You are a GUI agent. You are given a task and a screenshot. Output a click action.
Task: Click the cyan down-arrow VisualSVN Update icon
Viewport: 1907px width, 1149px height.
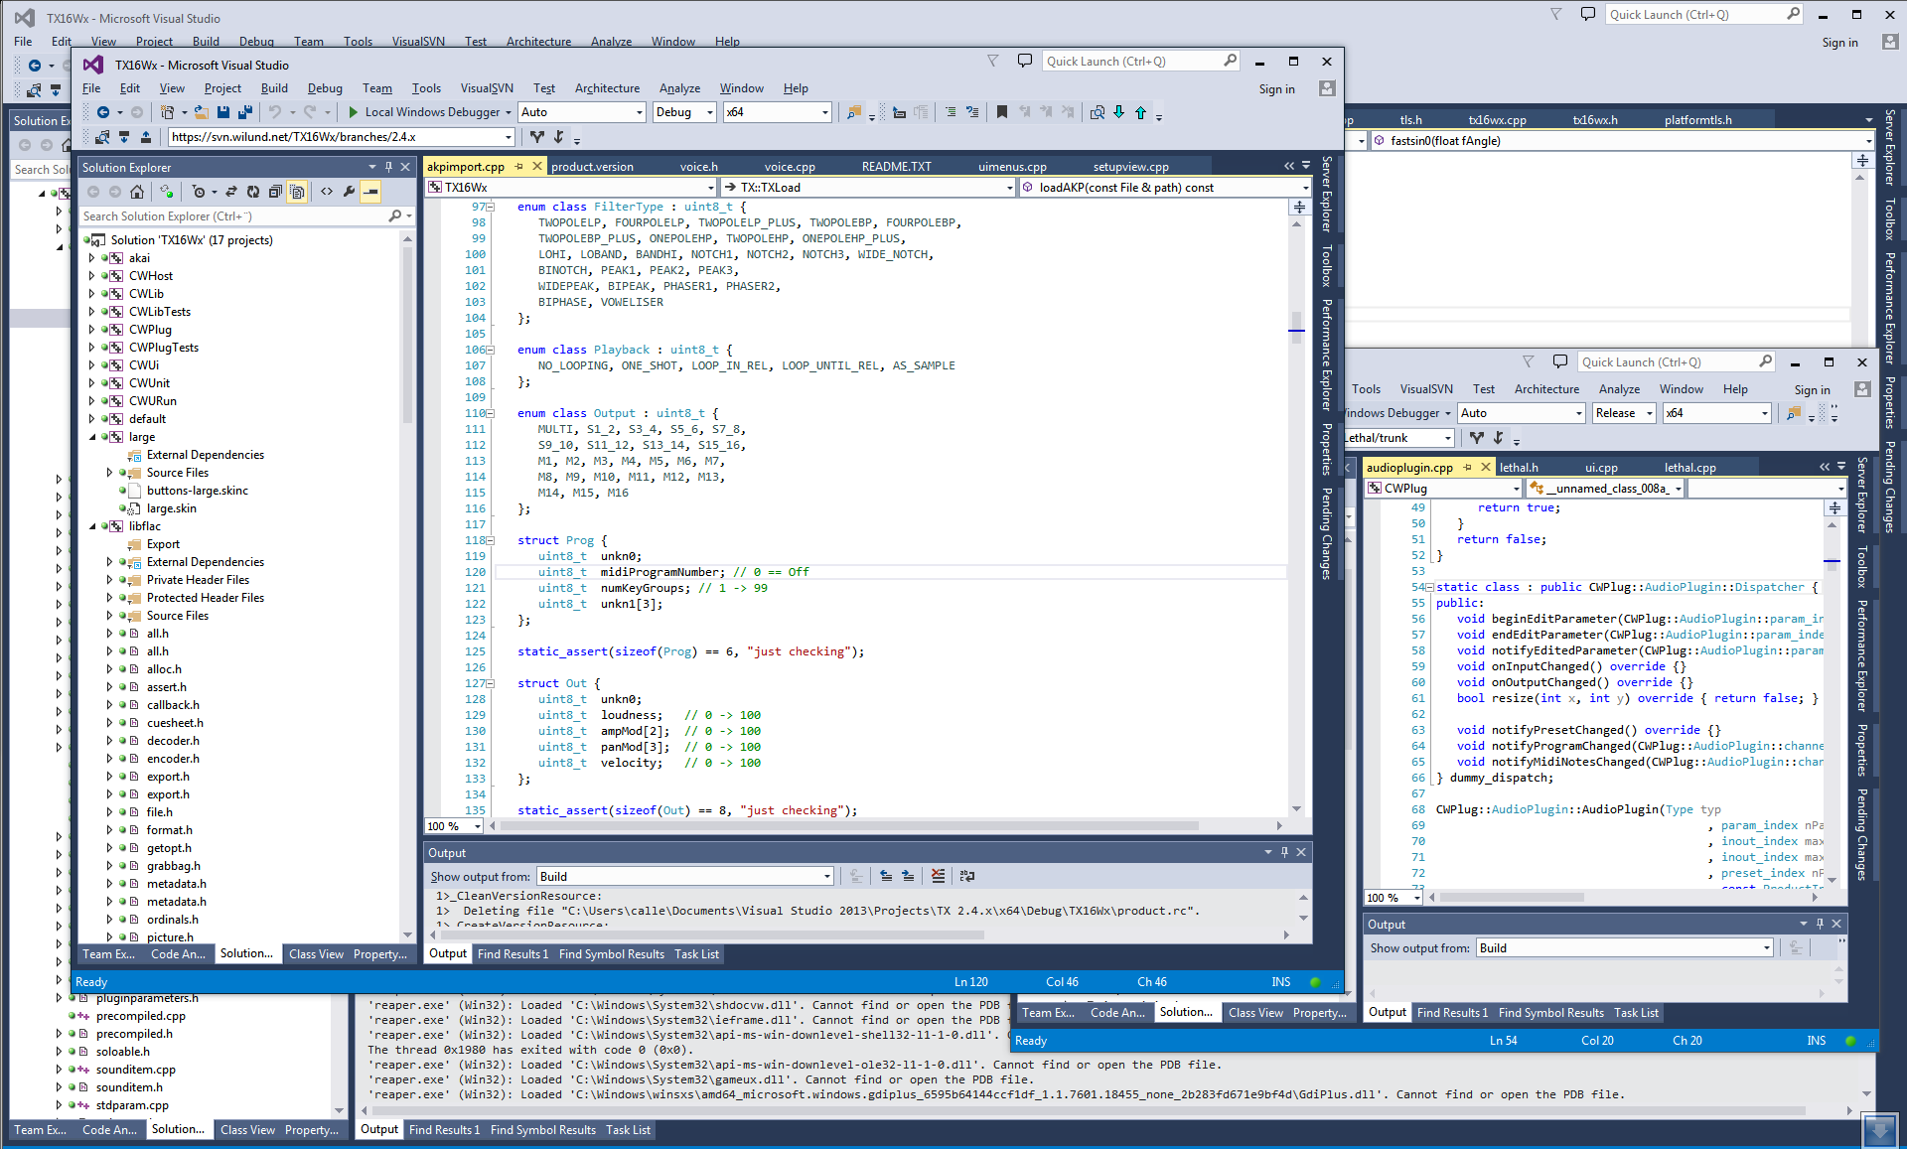pyautogui.click(x=1119, y=112)
